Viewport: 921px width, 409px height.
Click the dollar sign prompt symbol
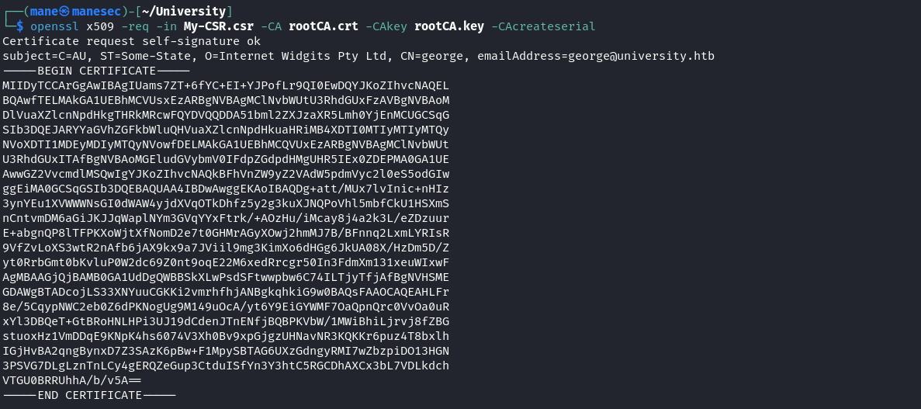click(x=20, y=26)
